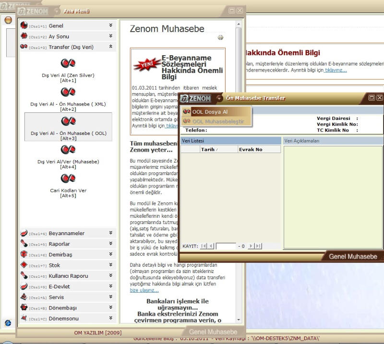This screenshot has height=344, width=384.
Task: Click Dış Veri Al - Ön Muhasebe (XML) icon
Action: click(x=68, y=92)
